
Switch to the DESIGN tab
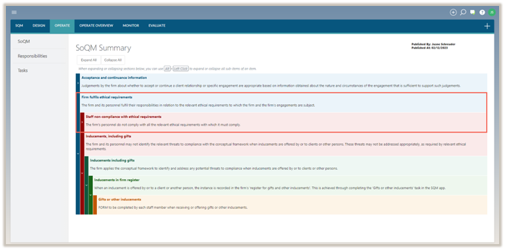[x=39, y=26]
